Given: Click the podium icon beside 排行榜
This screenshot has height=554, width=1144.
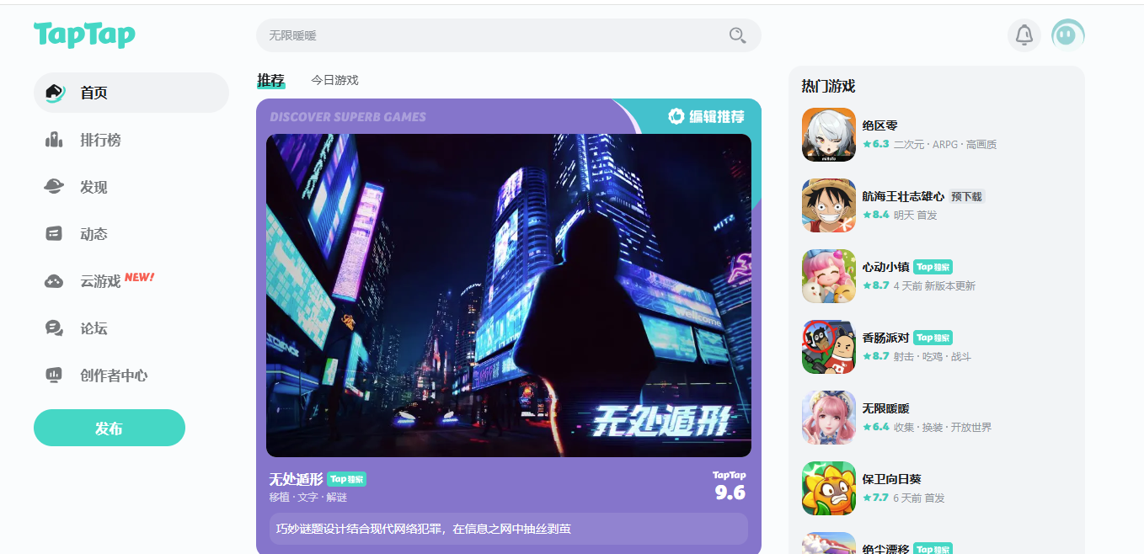Looking at the screenshot, I should click(54, 140).
